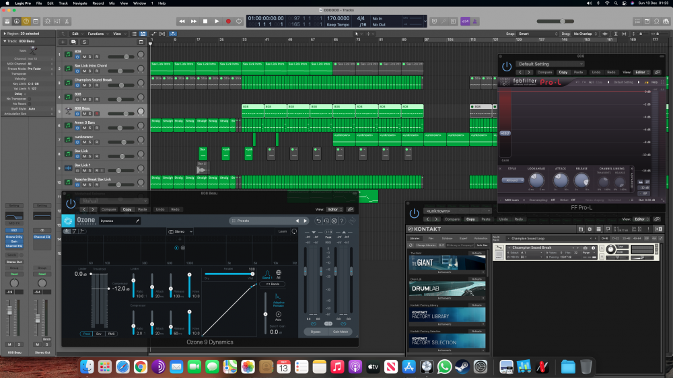Click the Fast Forward transport button
673x378 pixels.
[194, 21]
